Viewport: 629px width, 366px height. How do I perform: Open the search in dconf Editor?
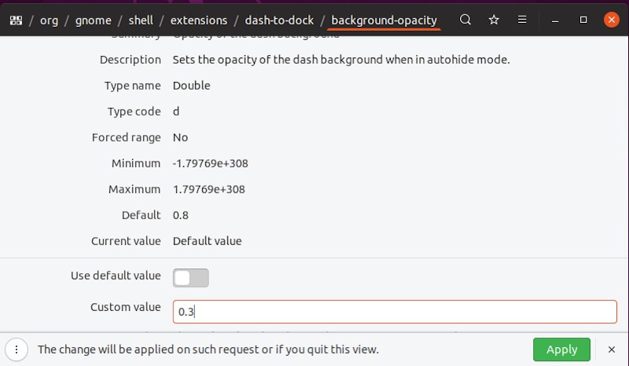tap(465, 20)
